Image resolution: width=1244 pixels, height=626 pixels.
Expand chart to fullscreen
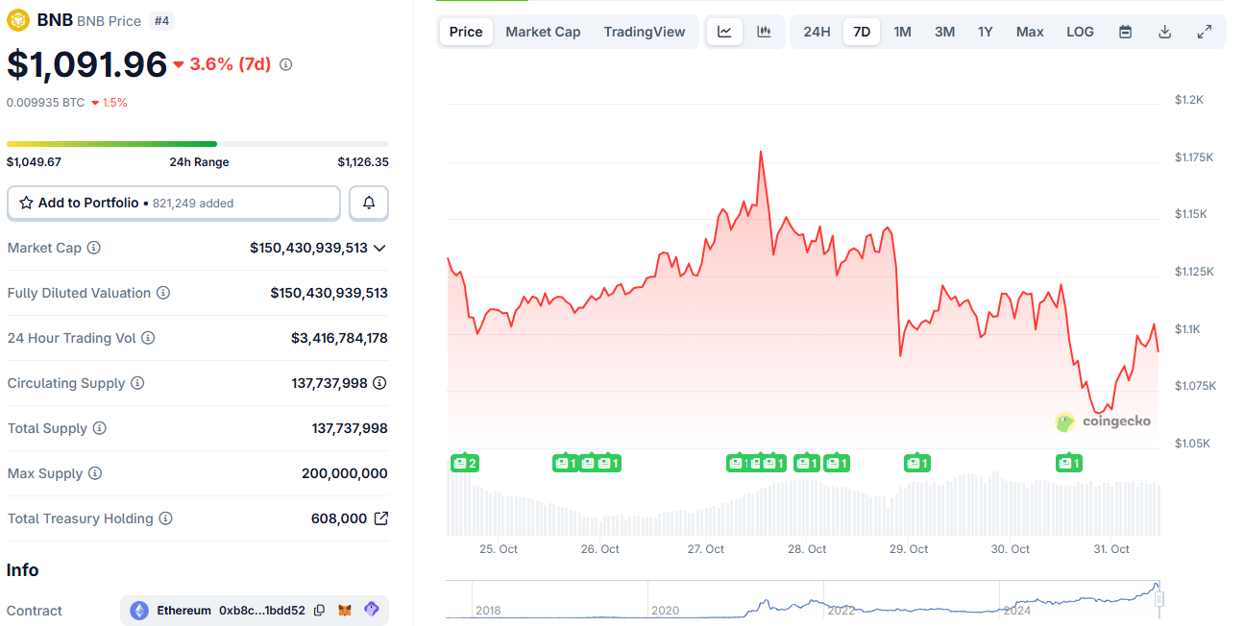1205,31
